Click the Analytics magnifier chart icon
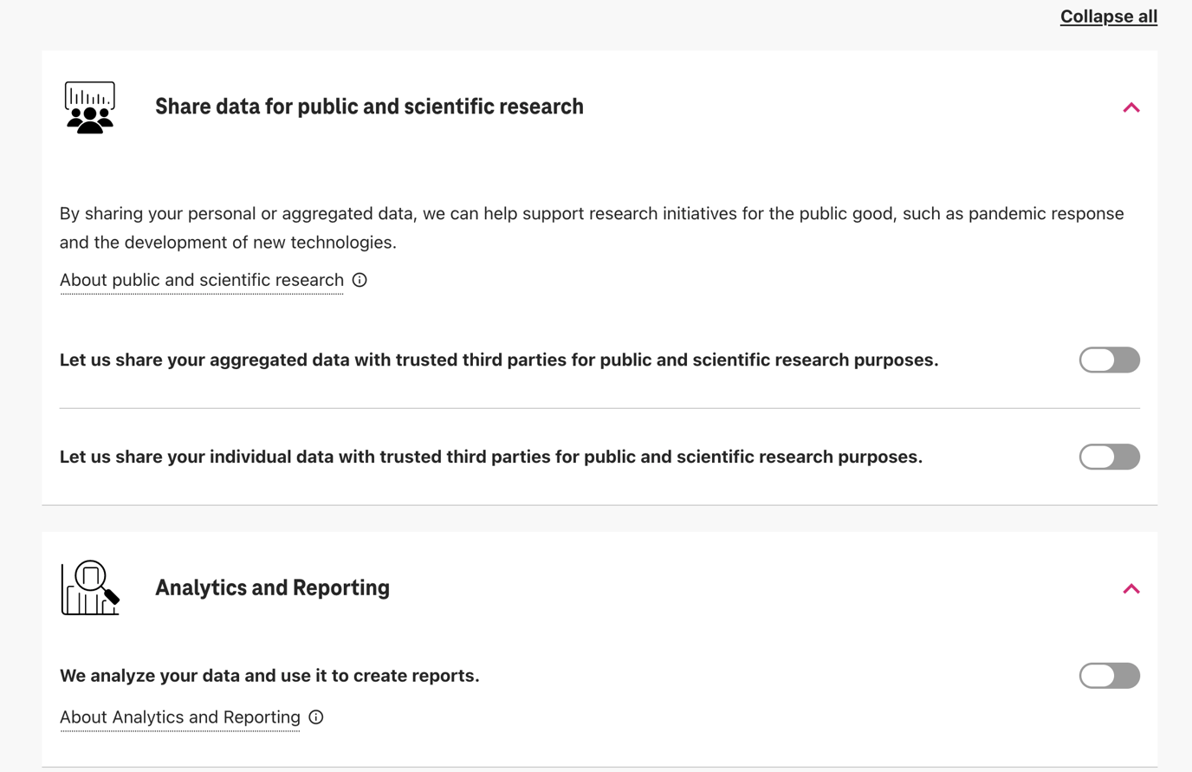This screenshot has height=772, width=1192. [90, 588]
